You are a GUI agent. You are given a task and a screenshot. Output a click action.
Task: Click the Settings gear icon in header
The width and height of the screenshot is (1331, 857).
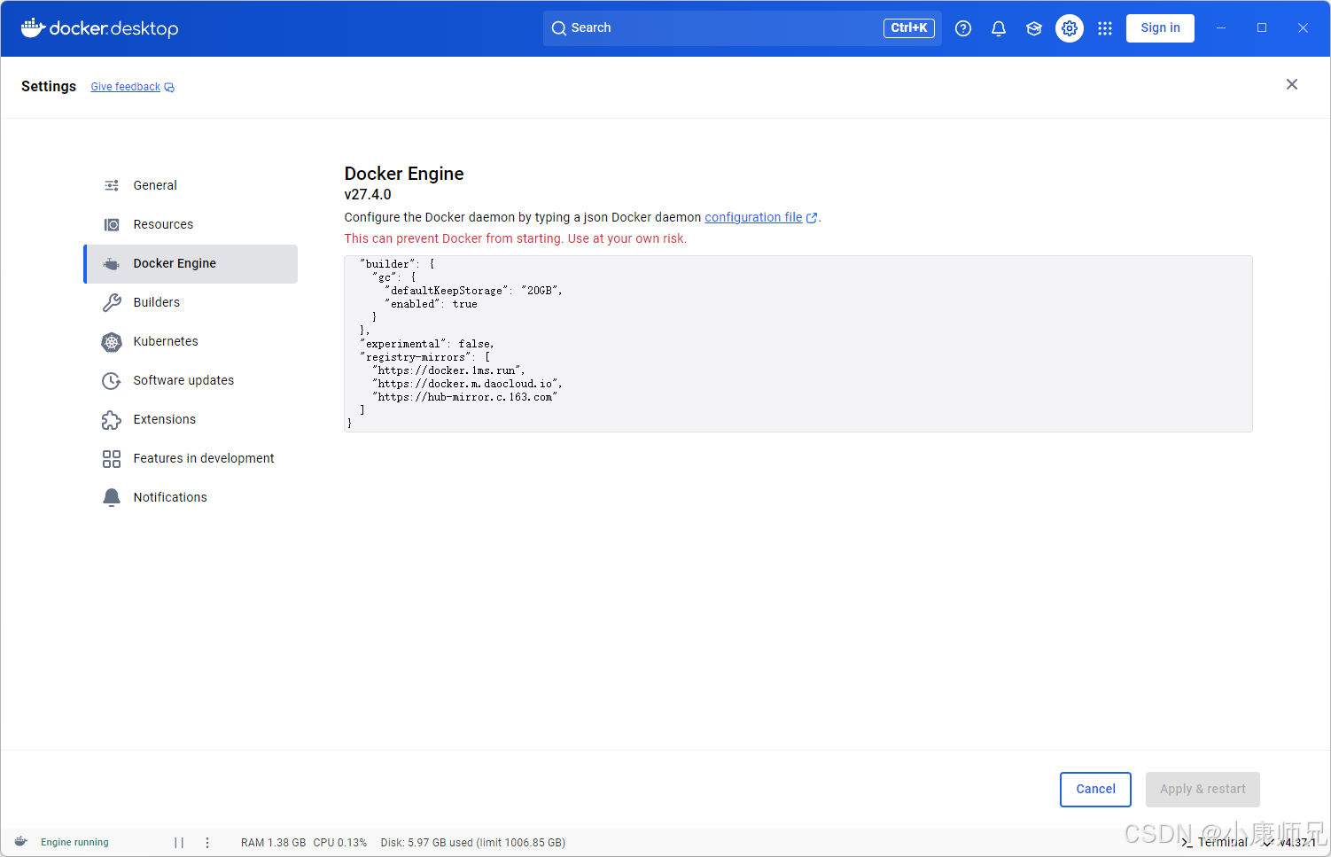(x=1070, y=28)
